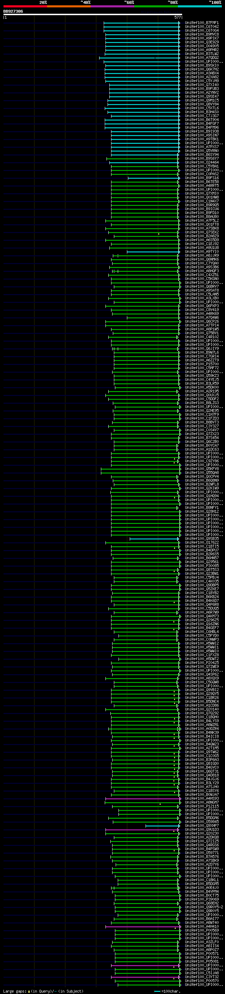The image size is (225, 994).
Task: Click the UniRef100_P15700 label
Action: pyautogui.click(x=201, y=364)
